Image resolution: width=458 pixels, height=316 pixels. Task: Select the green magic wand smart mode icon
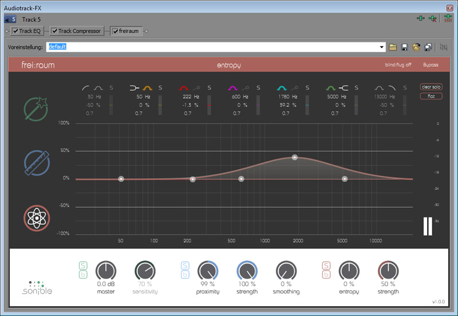[37, 108]
